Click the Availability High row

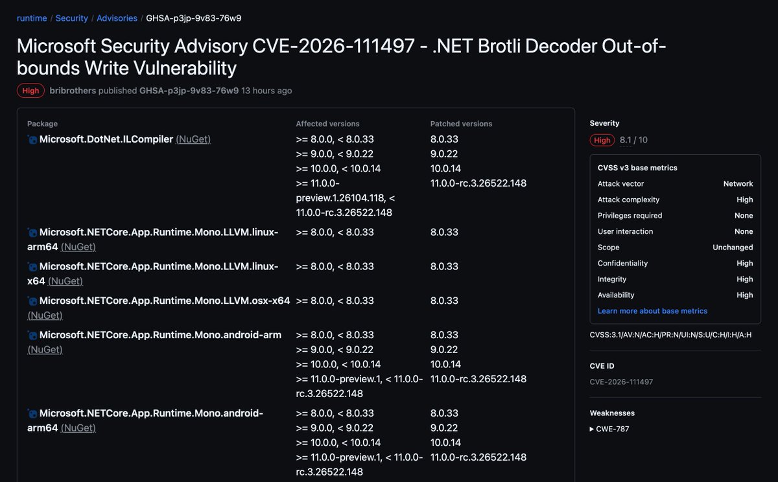tap(675, 295)
